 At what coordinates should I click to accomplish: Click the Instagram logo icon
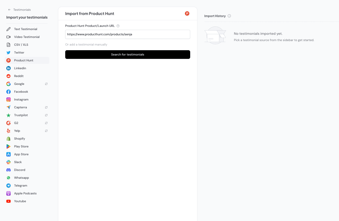[x=8, y=100]
